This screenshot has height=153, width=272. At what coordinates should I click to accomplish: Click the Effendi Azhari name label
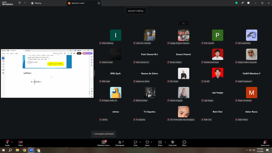point(140,100)
